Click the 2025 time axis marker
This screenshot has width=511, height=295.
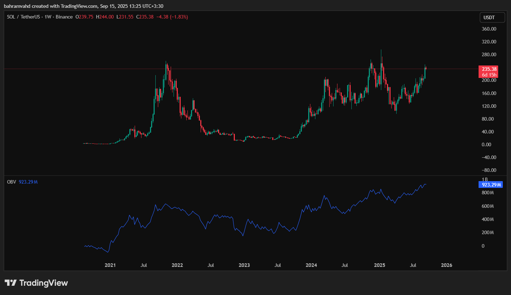click(380, 265)
